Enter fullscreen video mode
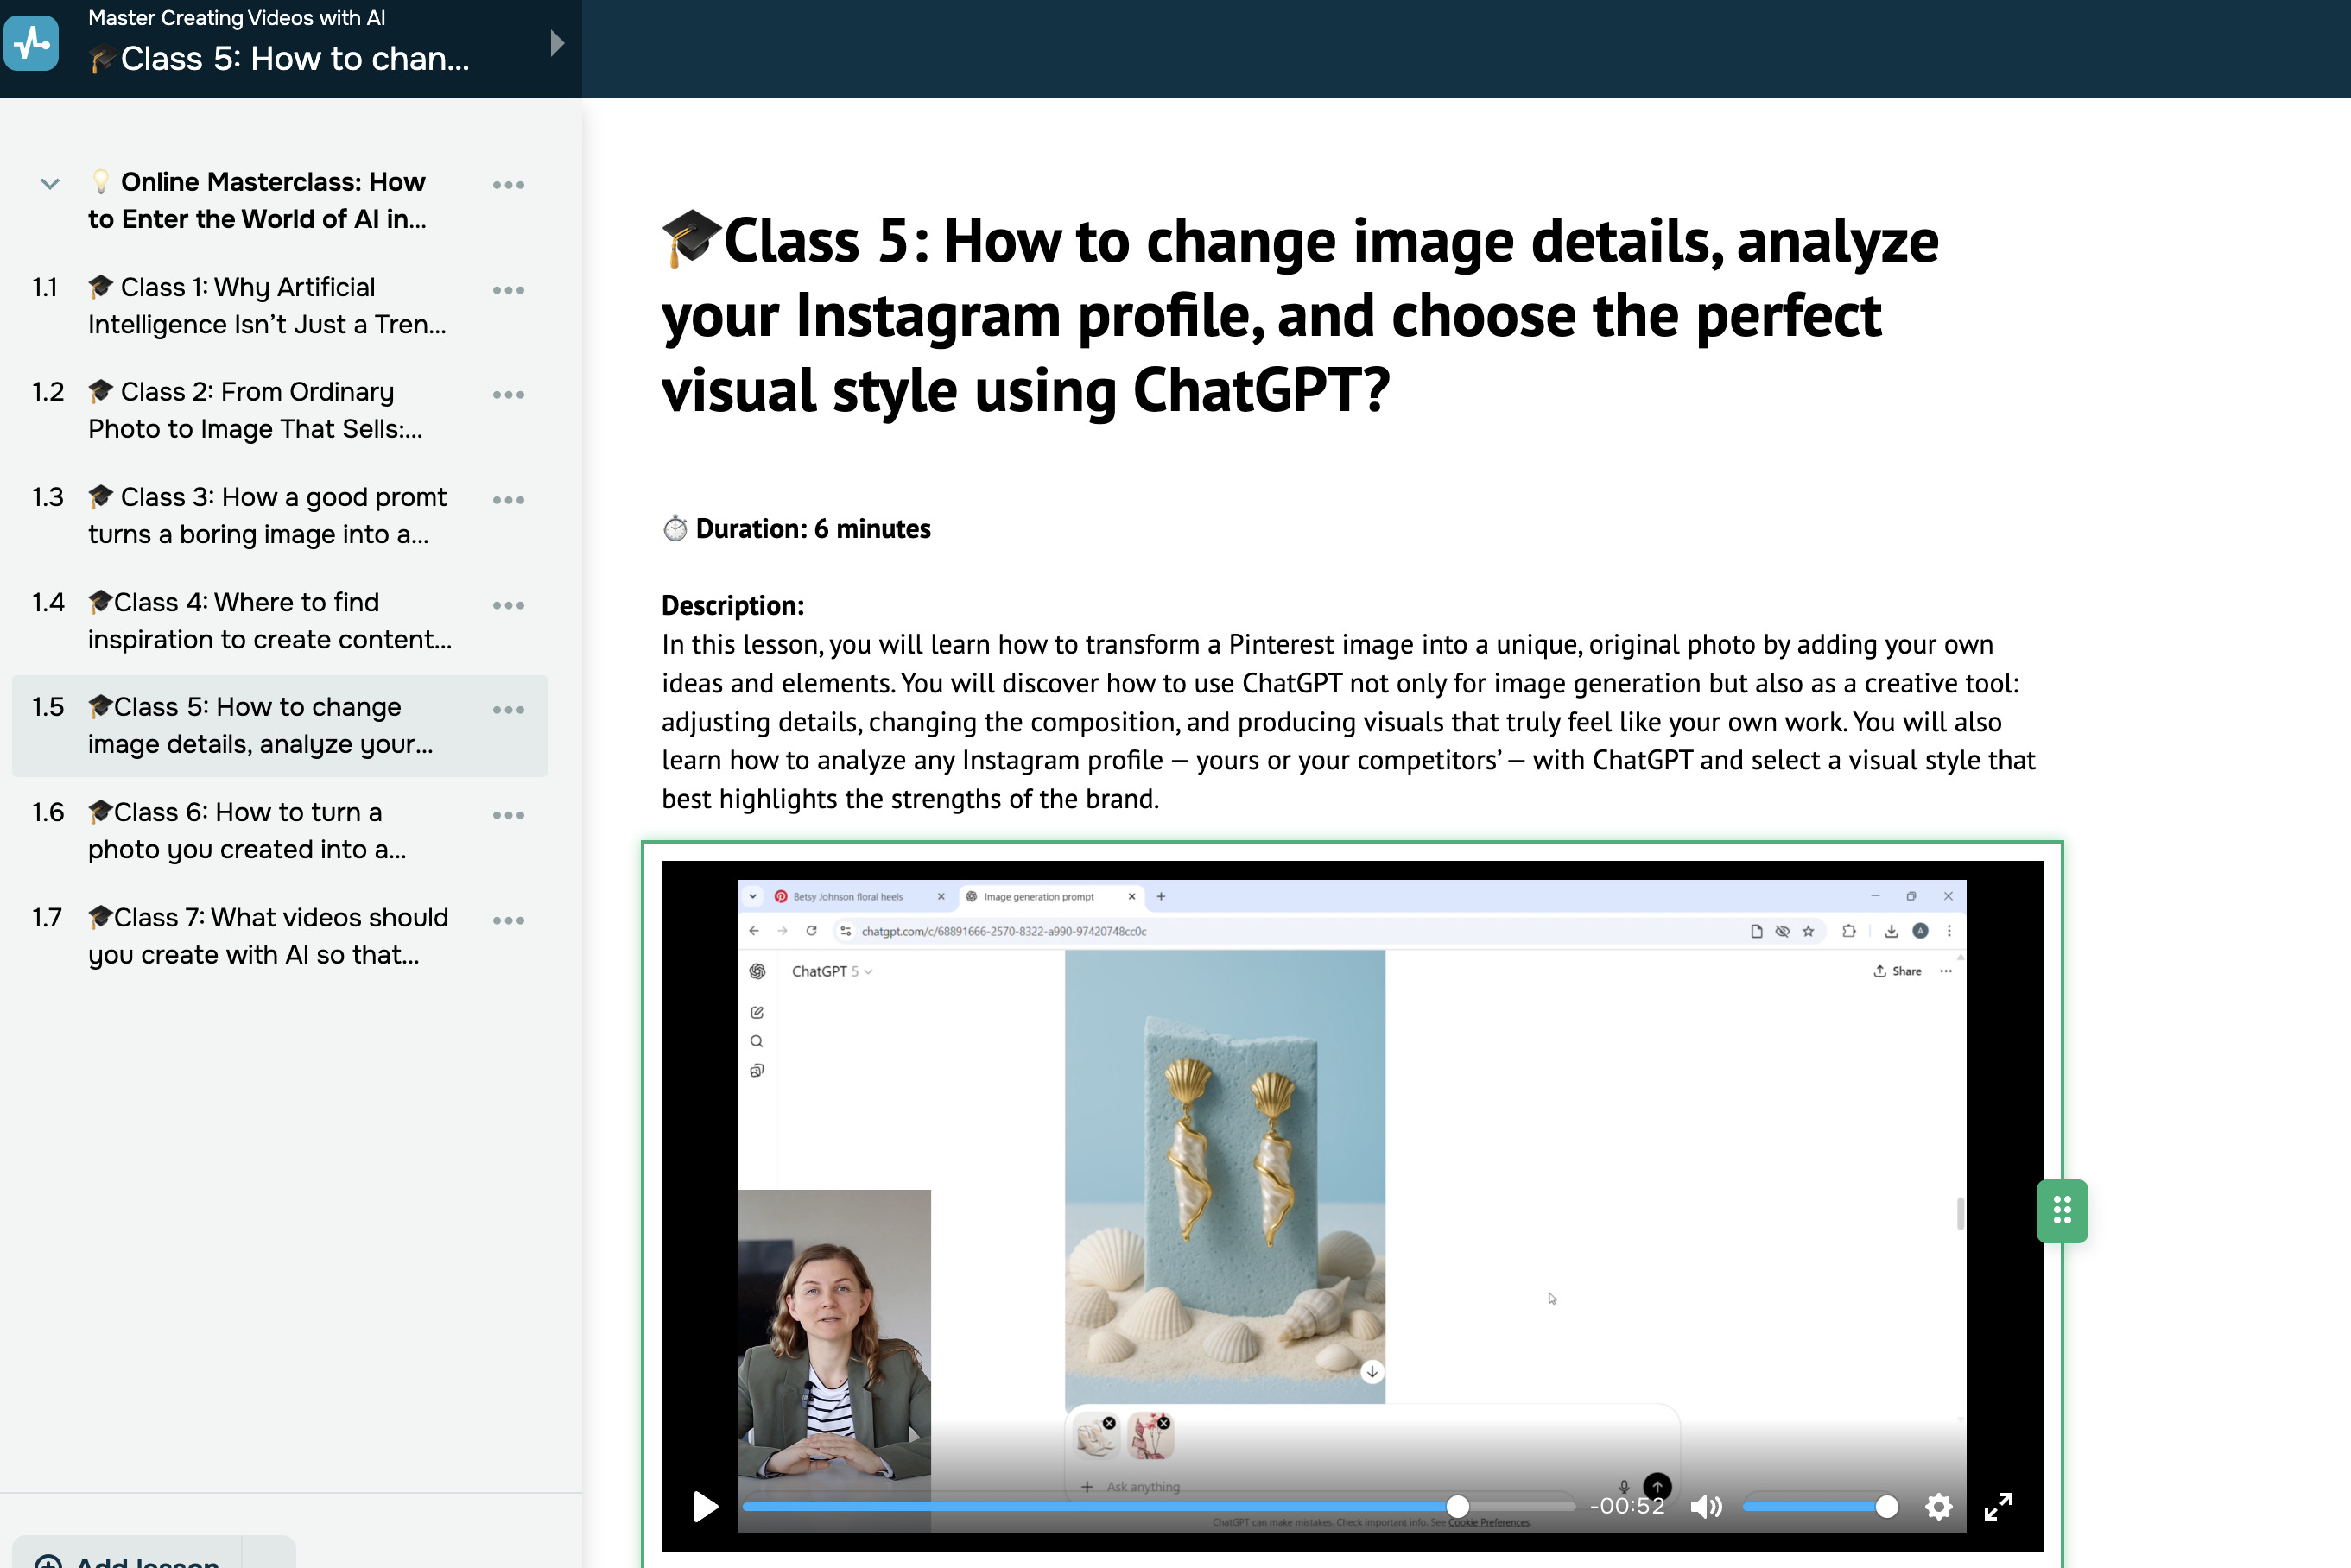The width and height of the screenshot is (2351, 1568). click(1998, 1506)
